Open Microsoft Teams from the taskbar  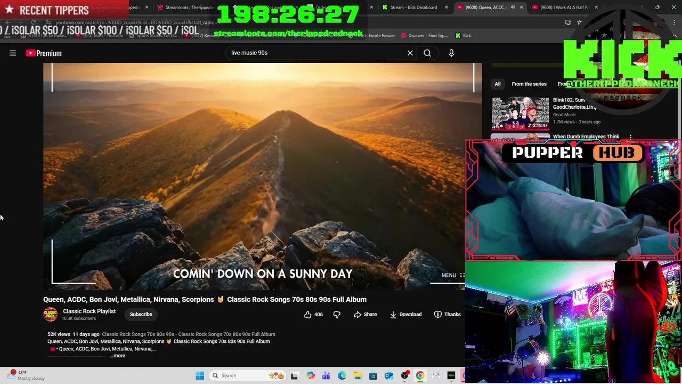click(x=326, y=375)
